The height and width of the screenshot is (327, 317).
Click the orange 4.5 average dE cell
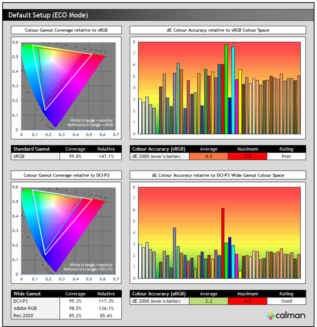208,156
